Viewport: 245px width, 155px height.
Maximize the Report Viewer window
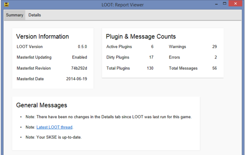tap(224, 4)
